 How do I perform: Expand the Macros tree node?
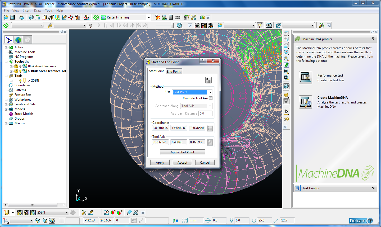pos(6,124)
